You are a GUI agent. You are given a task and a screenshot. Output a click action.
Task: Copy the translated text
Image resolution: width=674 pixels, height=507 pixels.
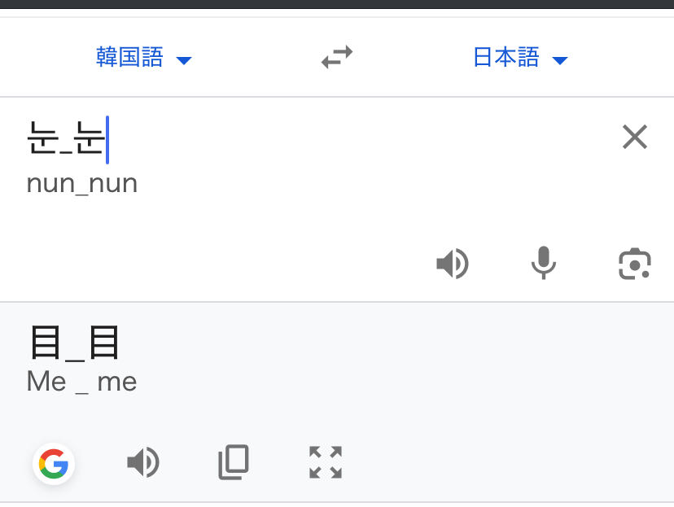coord(234,463)
